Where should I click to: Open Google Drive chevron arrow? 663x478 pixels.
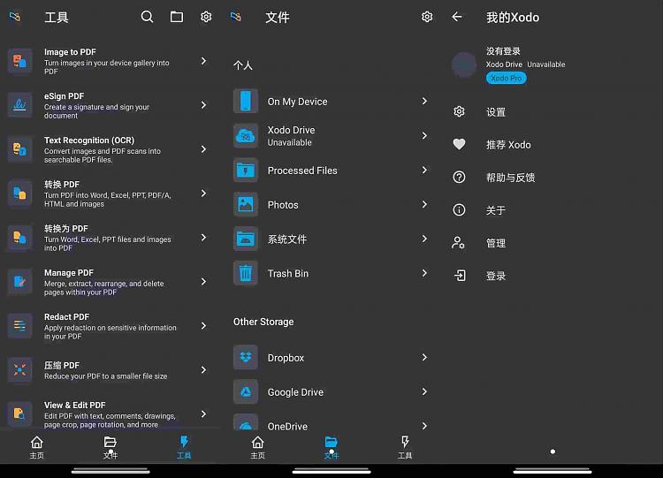coord(424,391)
